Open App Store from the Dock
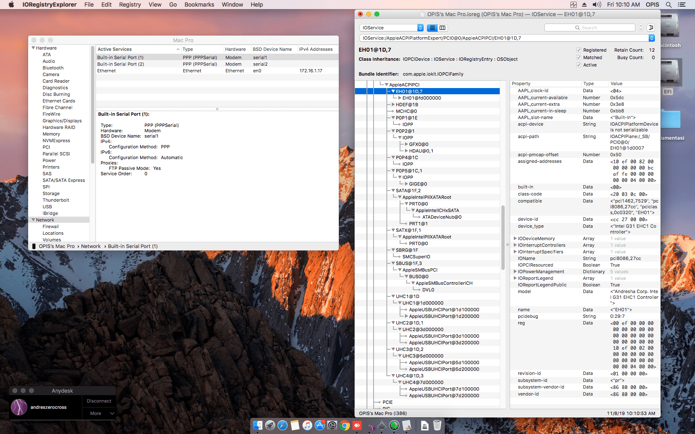Screen dimensions: 695x434 (320, 425)
